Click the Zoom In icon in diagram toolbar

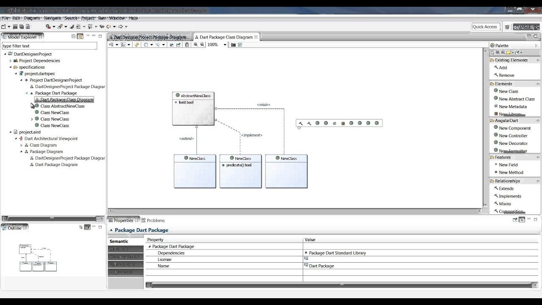(196, 44)
